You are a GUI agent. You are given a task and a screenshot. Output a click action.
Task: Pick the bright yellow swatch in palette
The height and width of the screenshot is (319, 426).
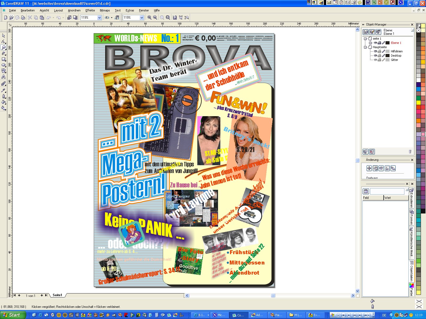click(419, 103)
